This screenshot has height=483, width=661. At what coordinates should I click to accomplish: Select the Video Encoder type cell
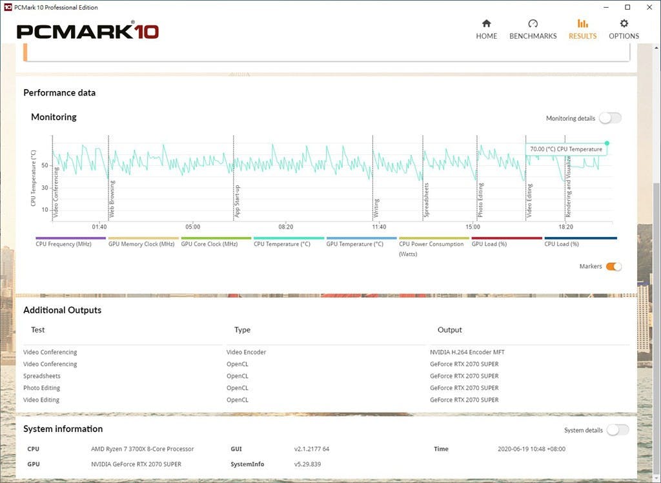[246, 352]
